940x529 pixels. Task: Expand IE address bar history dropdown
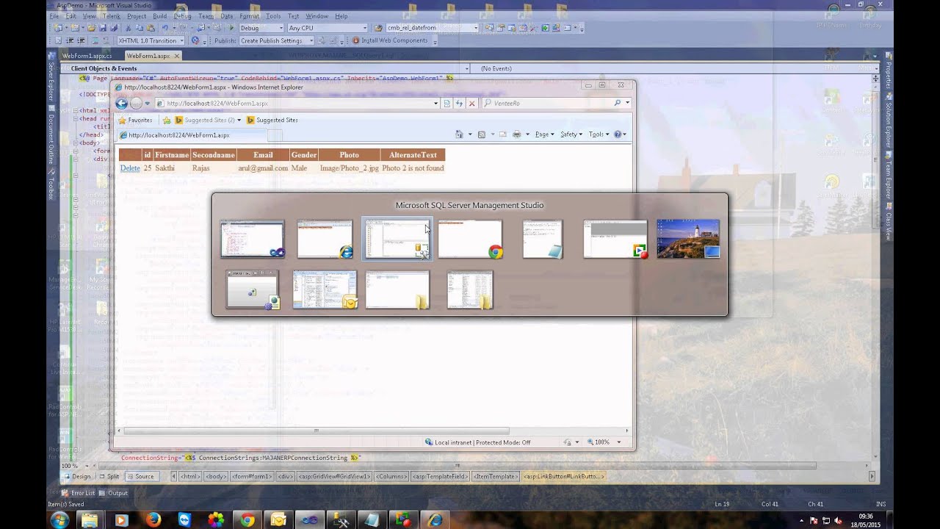(x=435, y=104)
